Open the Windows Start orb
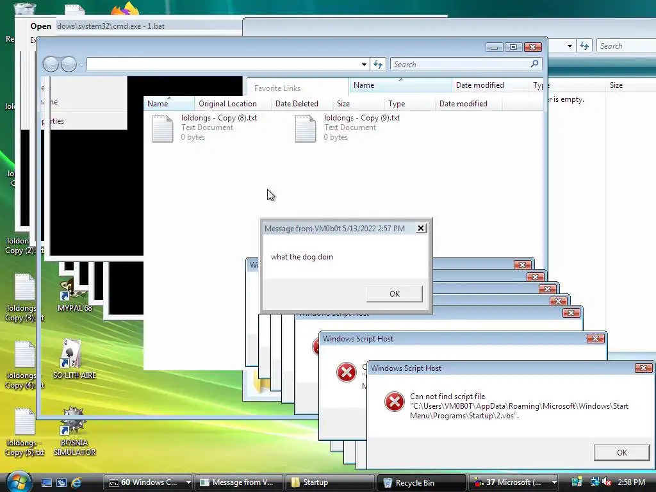 [x=19, y=482]
